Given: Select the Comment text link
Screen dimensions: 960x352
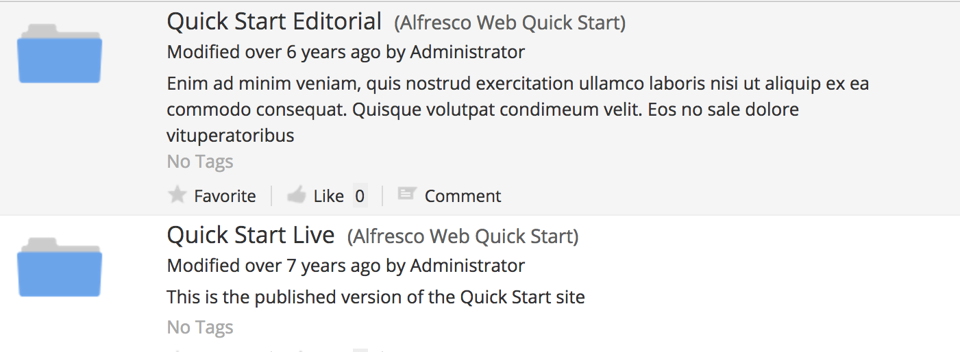Looking at the screenshot, I should click(x=463, y=196).
